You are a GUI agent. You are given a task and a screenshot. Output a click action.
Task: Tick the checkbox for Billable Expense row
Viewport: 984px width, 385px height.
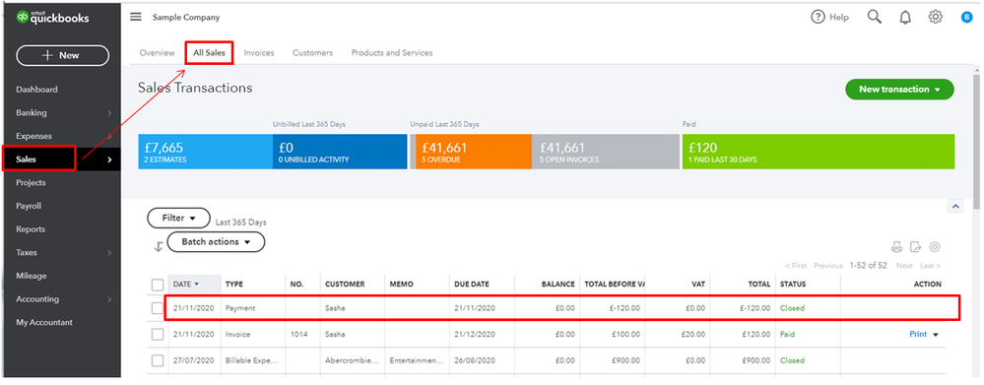click(x=158, y=360)
